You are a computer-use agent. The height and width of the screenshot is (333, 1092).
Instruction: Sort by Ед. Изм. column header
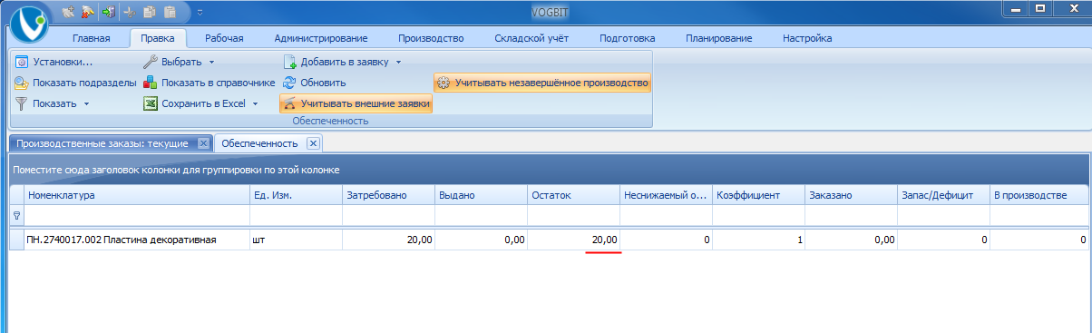(295, 195)
